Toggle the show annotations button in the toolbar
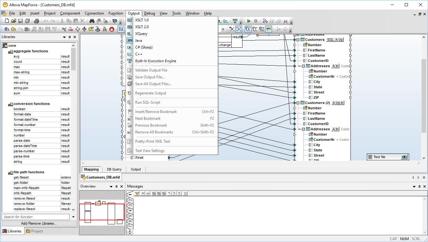The image size is (428, 242). click(248, 29)
